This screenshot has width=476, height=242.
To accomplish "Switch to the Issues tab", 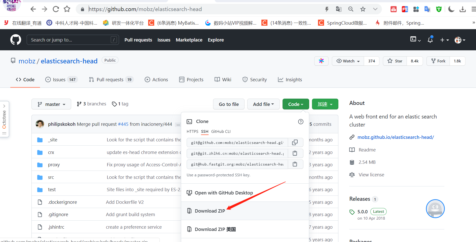I will click(x=62, y=79).
